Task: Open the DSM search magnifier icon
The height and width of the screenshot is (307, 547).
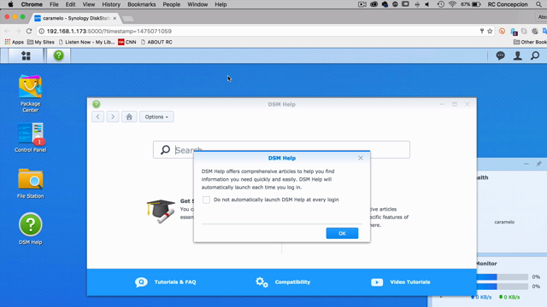Action: tap(535, 55)
